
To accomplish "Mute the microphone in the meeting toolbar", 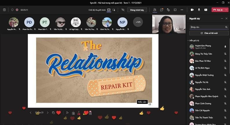I will point(199,10).
